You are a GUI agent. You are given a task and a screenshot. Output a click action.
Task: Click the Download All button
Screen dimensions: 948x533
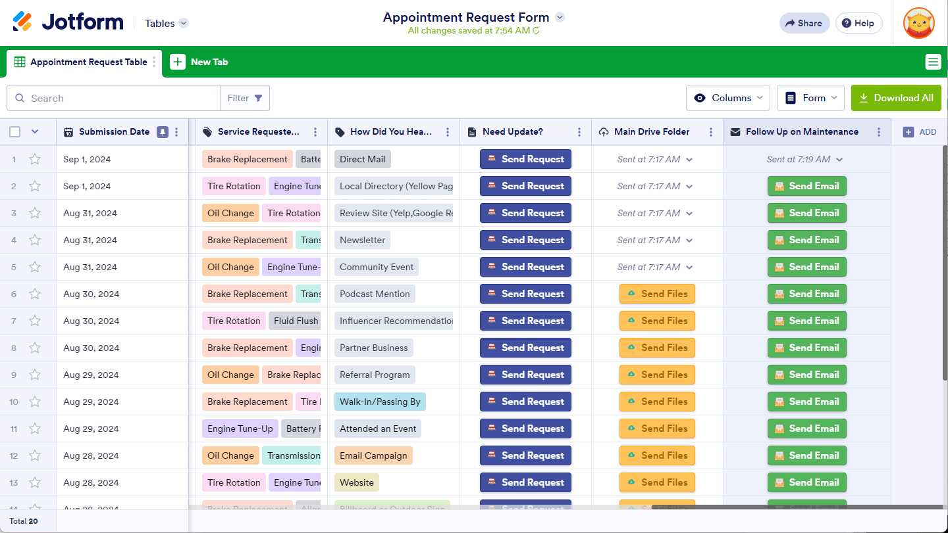tap(896, 98)
